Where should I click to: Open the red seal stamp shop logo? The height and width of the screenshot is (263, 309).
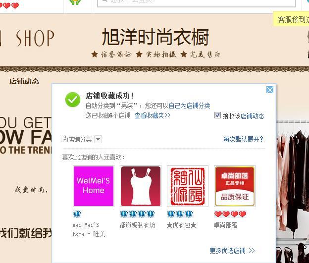pos(188,186)
